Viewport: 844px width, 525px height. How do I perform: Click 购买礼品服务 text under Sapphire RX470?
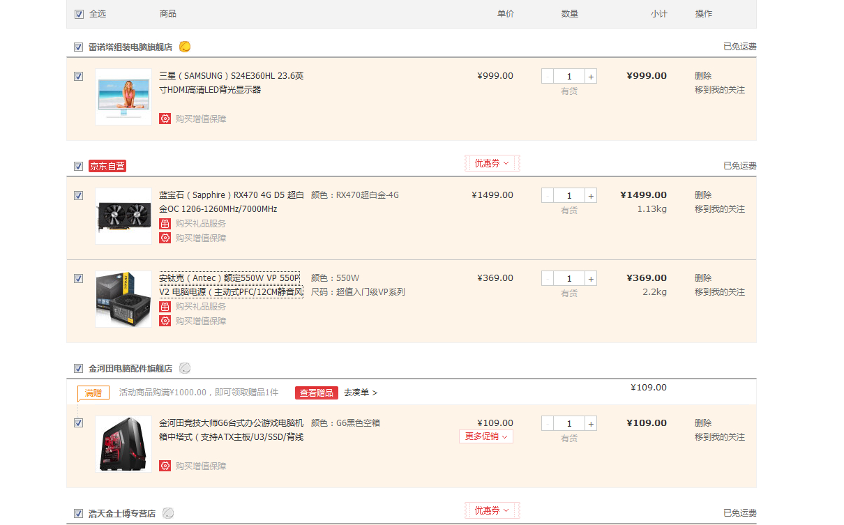[201, 224]
